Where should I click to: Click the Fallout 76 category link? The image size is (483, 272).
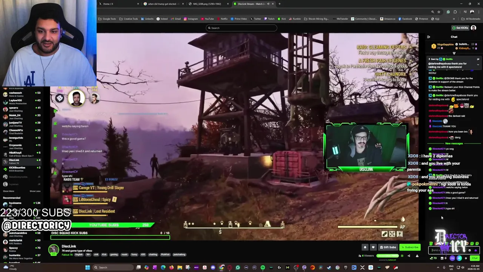pos(67,255)
